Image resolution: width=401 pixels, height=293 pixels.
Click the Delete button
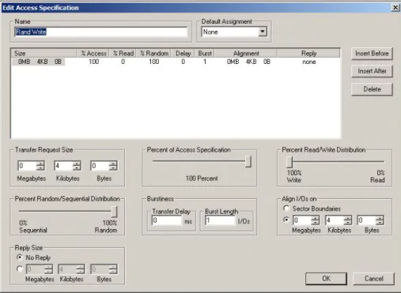click(372, 89)
